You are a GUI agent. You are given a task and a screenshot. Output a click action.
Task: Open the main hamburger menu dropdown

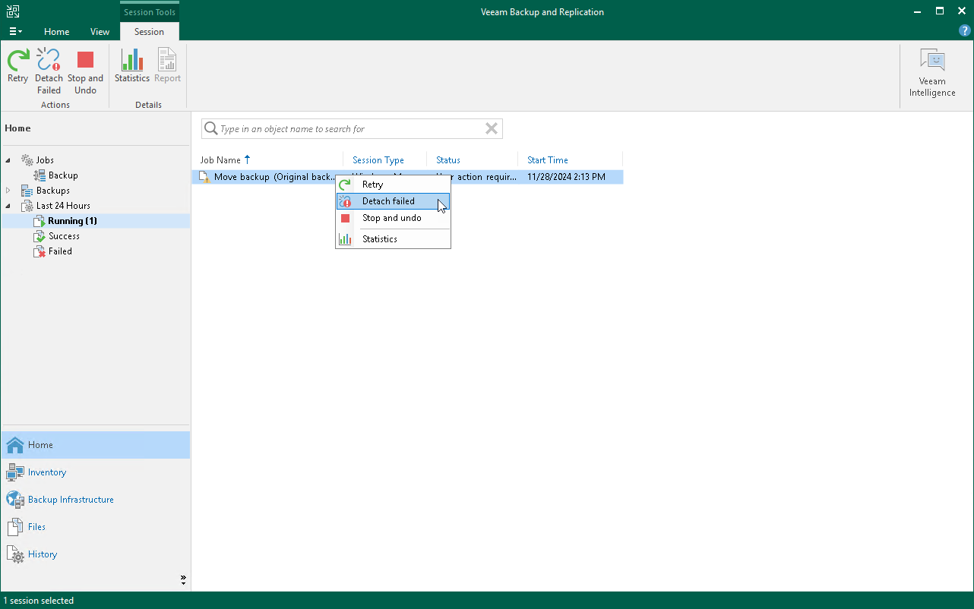(x=15, y=31)
